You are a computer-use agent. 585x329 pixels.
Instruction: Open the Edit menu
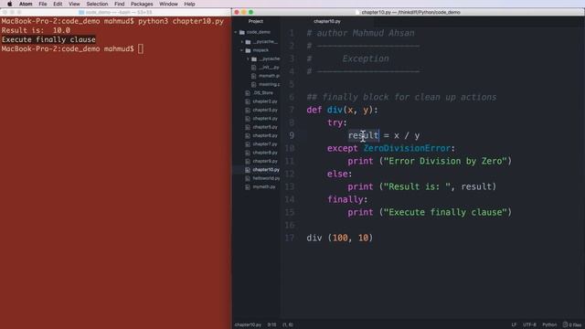(x=58, y=4)
